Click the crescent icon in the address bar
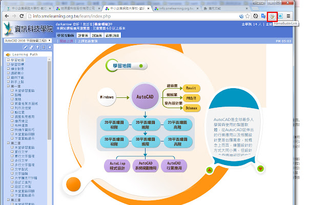The image size is (328, 205). point(241,16)
